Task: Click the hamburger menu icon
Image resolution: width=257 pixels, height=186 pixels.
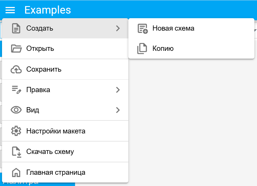Action: [10, 10]
